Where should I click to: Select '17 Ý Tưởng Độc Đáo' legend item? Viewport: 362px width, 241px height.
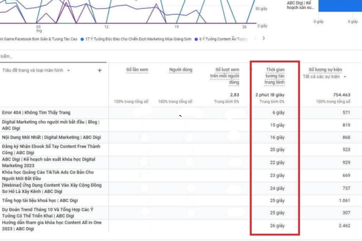point(136,39)
